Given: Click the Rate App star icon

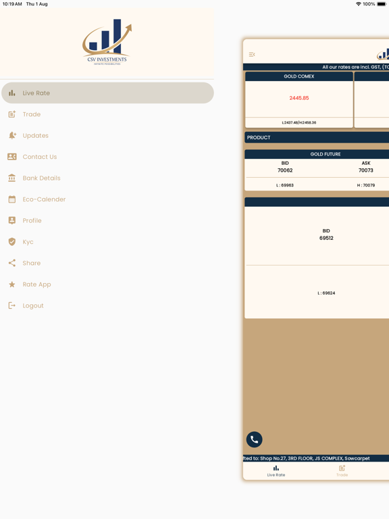Looking at the screenshot, I should coord(12,285).
